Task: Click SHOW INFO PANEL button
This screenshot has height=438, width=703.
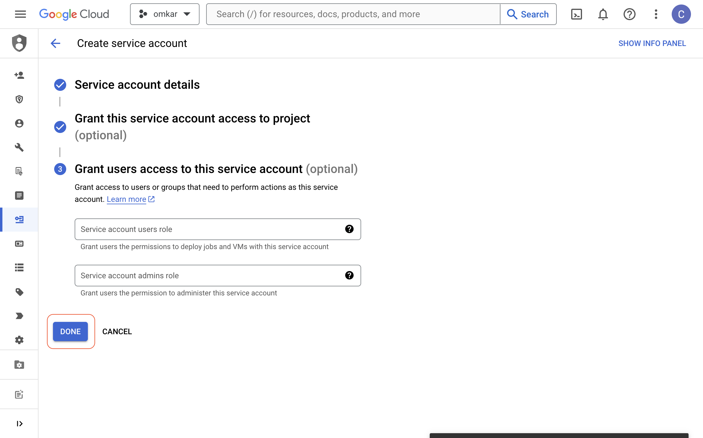Action: tap(652, 43)
